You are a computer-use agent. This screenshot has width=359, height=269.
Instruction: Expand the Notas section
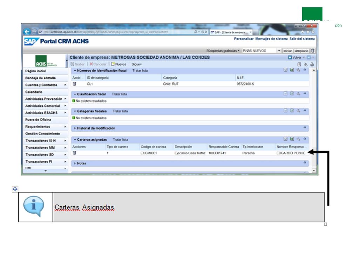(x=75, y=163)
